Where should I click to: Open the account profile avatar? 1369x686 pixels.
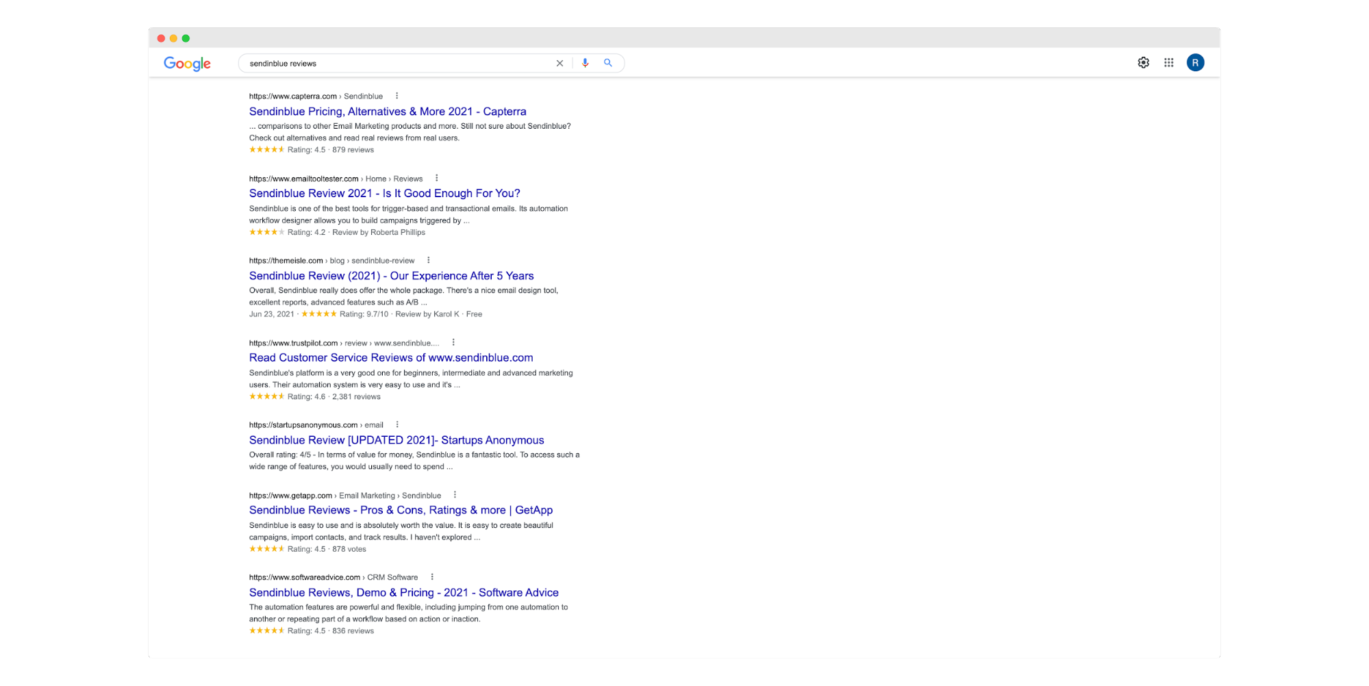pyautogui.click(x=1195, y=63)
